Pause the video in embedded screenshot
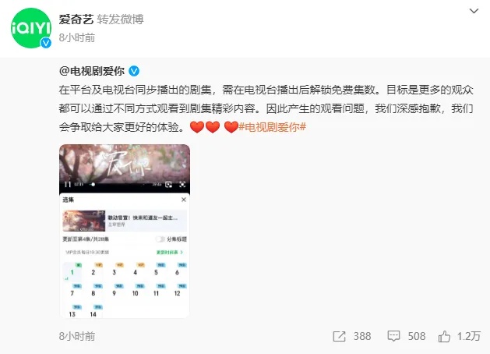This screenshot has width=490, height=354. click(68, 184)
